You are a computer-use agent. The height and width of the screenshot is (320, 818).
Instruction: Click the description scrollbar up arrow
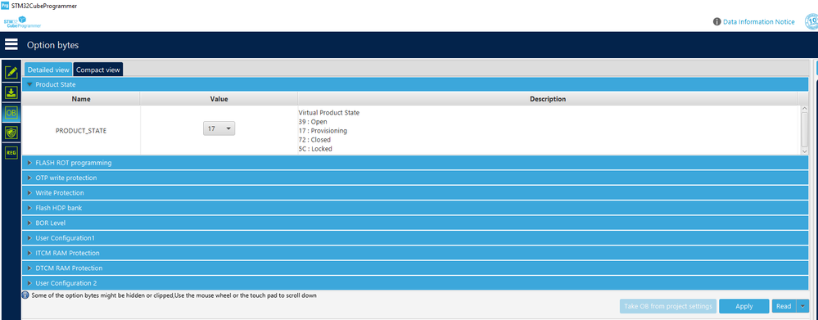pyautogui.click(x=804, y=109)
